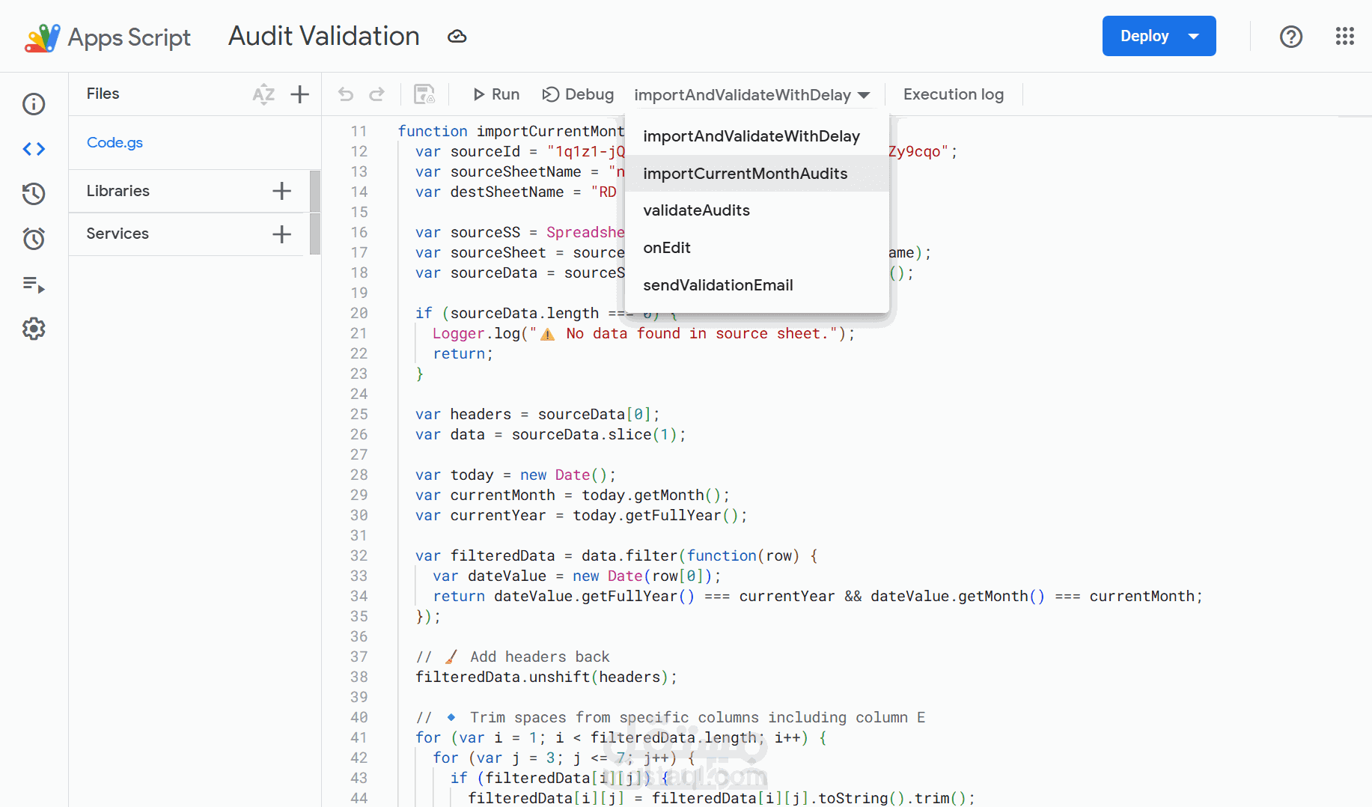Select sendValidationEmail from function list
This screenshot has width=1372, height=807.
tap(757, 285)
